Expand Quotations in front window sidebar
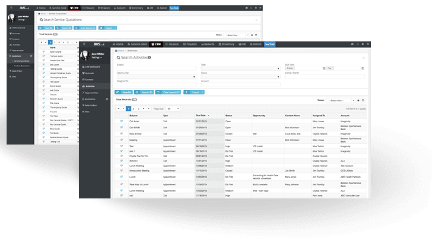Viewport: 448px width, 251px height. point(95,99)
